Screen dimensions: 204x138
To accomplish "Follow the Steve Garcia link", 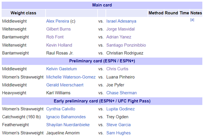I will click(x=118, y=125).
